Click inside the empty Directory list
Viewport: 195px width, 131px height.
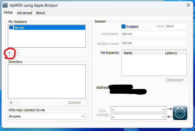point(47,81)
